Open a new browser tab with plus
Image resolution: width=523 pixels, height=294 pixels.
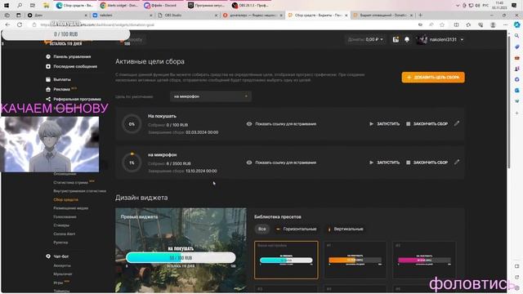[420, 15]
